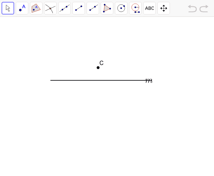214x176 pixels.
Task: Select the Circle with Center through Point tool
Action: tap(121, 8)
